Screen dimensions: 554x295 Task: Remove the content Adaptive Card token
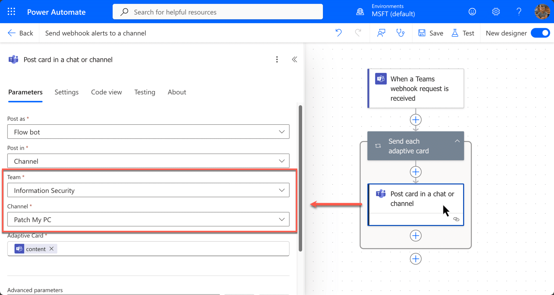(52, 249)
